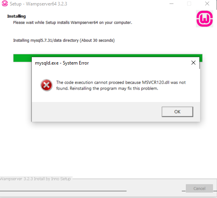Screen dimensions: 217x198
Task: Click the empty white setup page below dialog
Action: pos(108,149)
